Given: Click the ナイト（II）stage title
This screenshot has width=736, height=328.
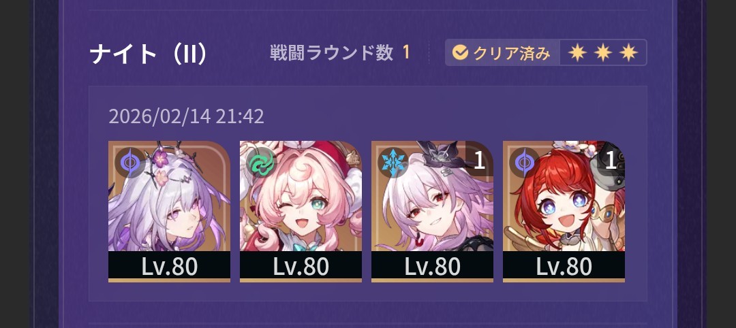Looking at the screenshot, I should tap(149, 54).
